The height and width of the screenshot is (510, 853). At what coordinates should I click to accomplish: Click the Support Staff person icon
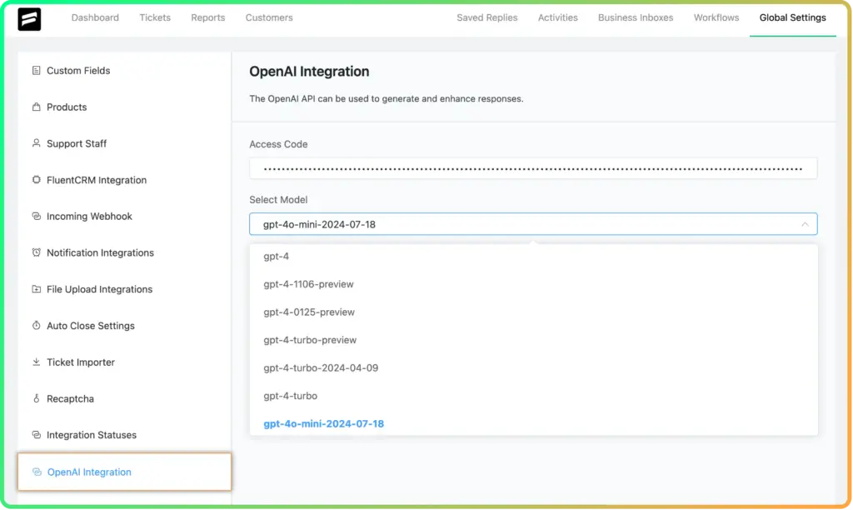pyautogui.click(x=37, y=143)
